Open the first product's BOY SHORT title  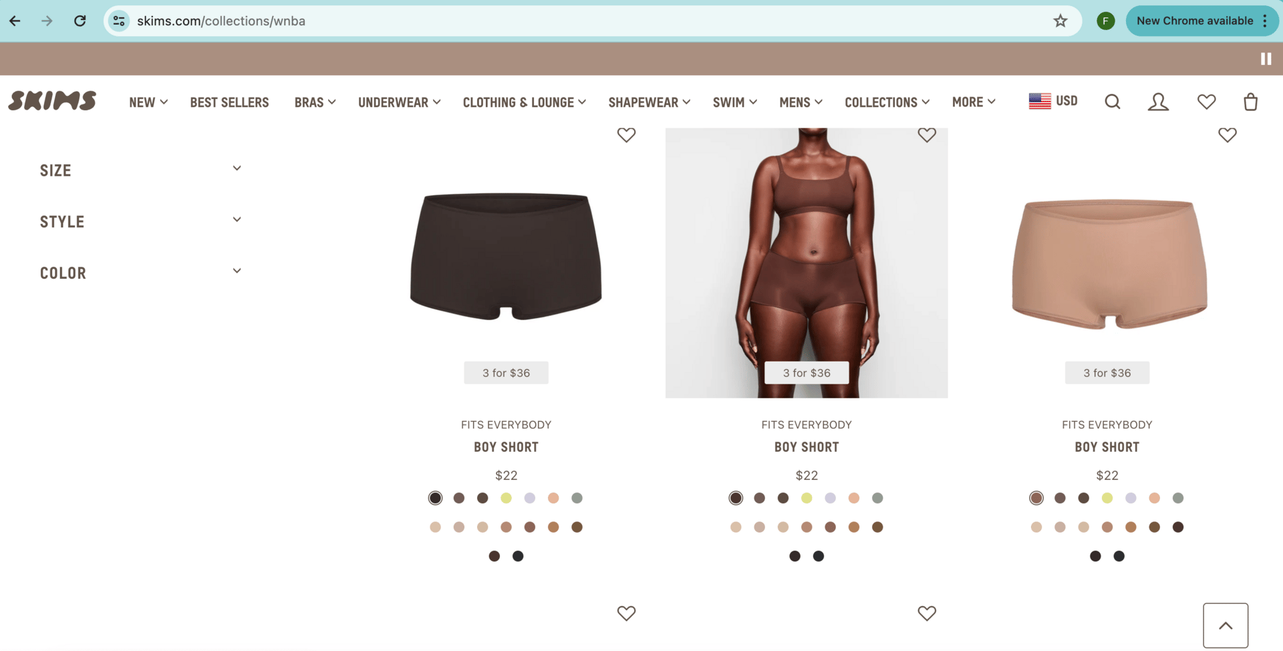pos(506,447)
